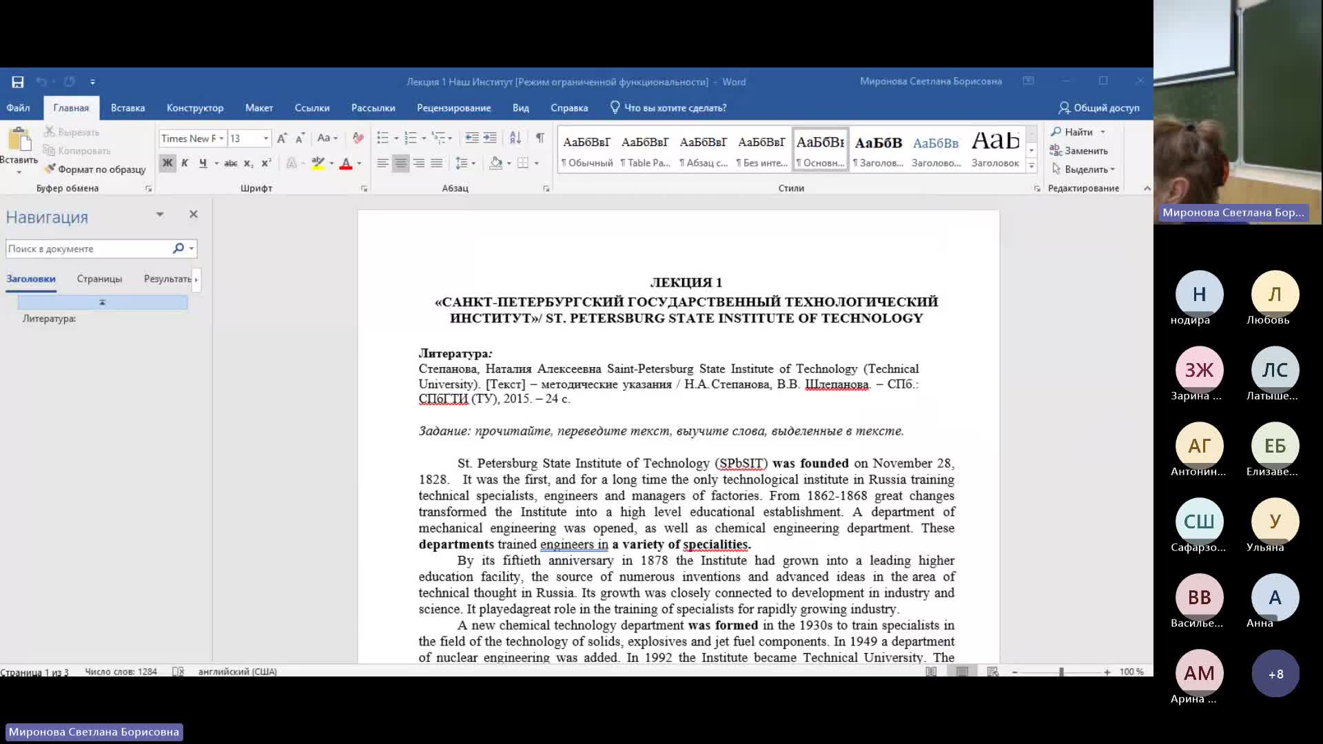1323x744 pixels.
Task: Toggle superscript x² formatting
Action: 266,163
